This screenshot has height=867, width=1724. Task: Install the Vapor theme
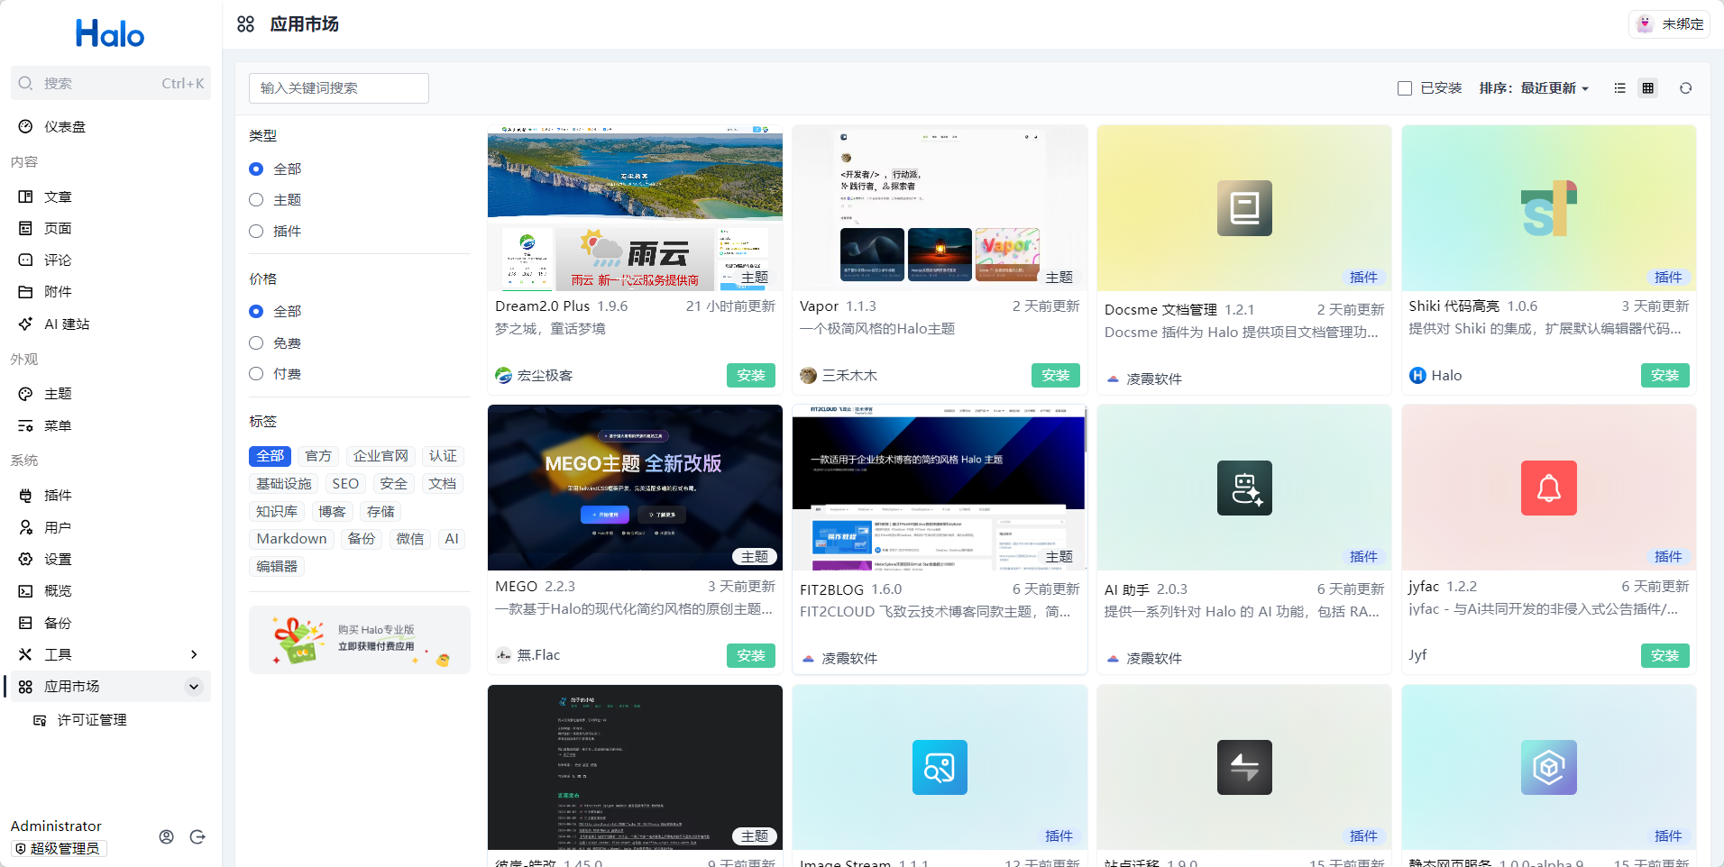click(1056, 376)
